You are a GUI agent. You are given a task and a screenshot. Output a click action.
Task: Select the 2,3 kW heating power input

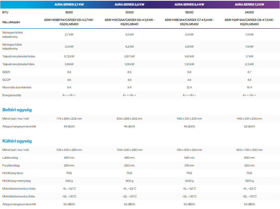click(249, 64)
